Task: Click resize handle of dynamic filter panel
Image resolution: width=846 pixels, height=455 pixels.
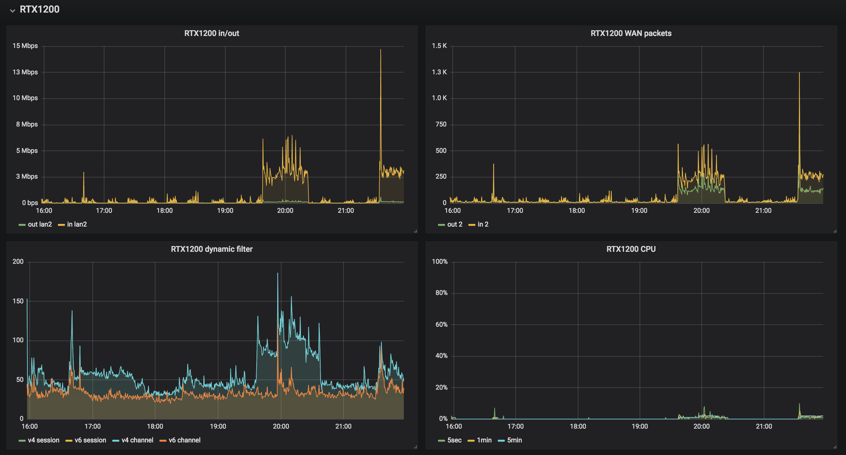Action: point(415,447)
